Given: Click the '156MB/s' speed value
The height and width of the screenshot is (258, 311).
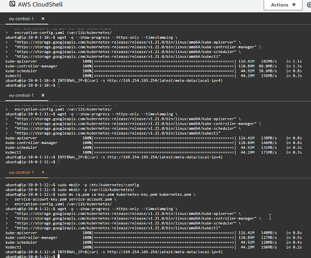Looking at the screenshot, I should (269, 76).
